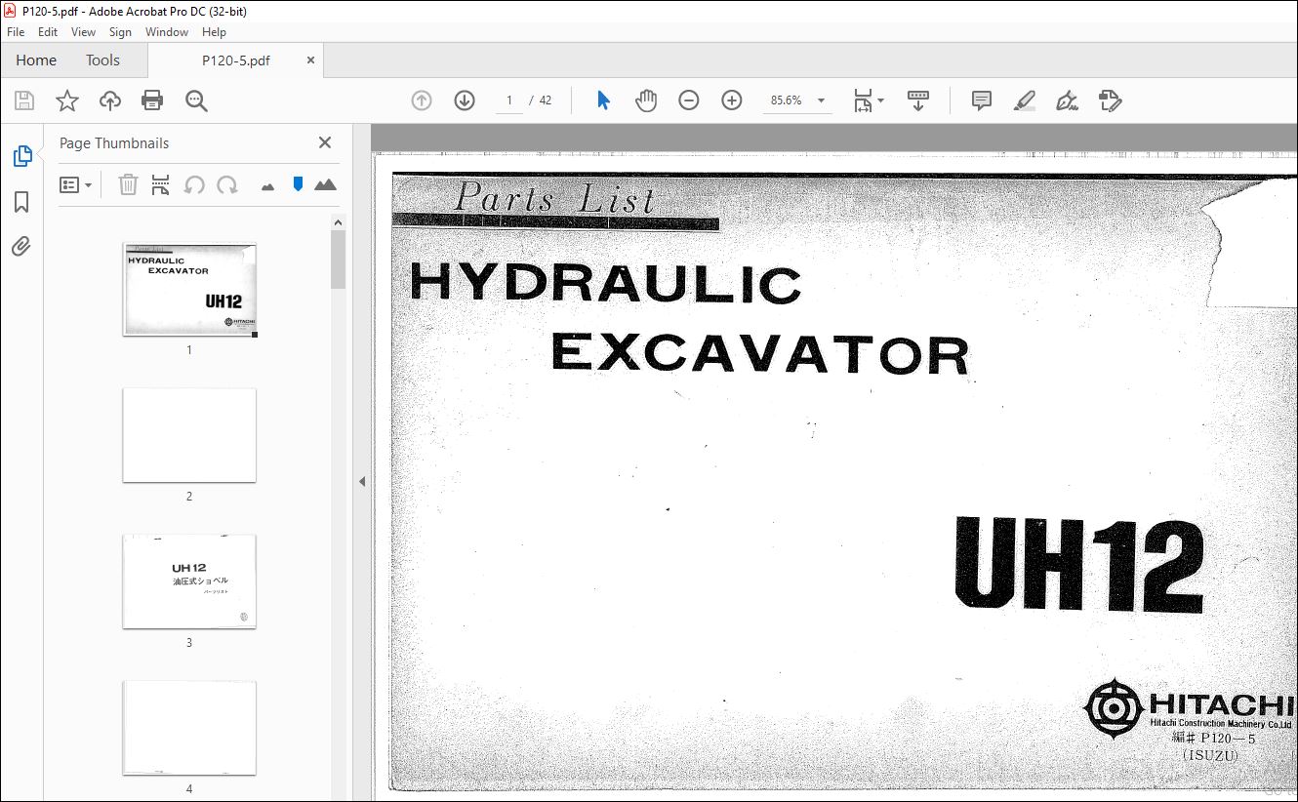
Task: Rotate page clockwise
Action: (x=227, y=184)
